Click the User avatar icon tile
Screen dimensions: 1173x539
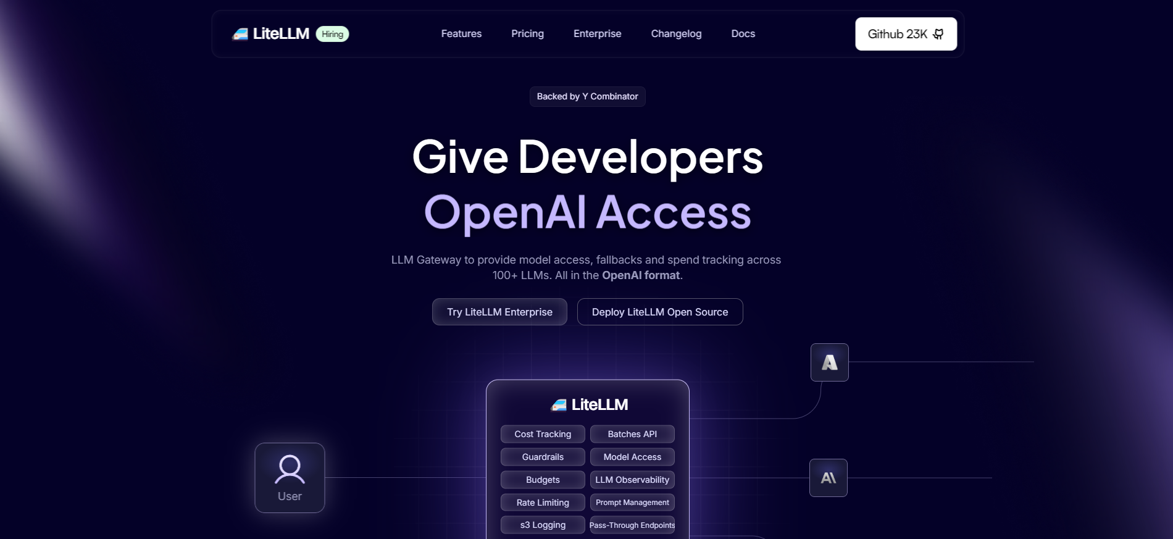(x=290, y=478)
